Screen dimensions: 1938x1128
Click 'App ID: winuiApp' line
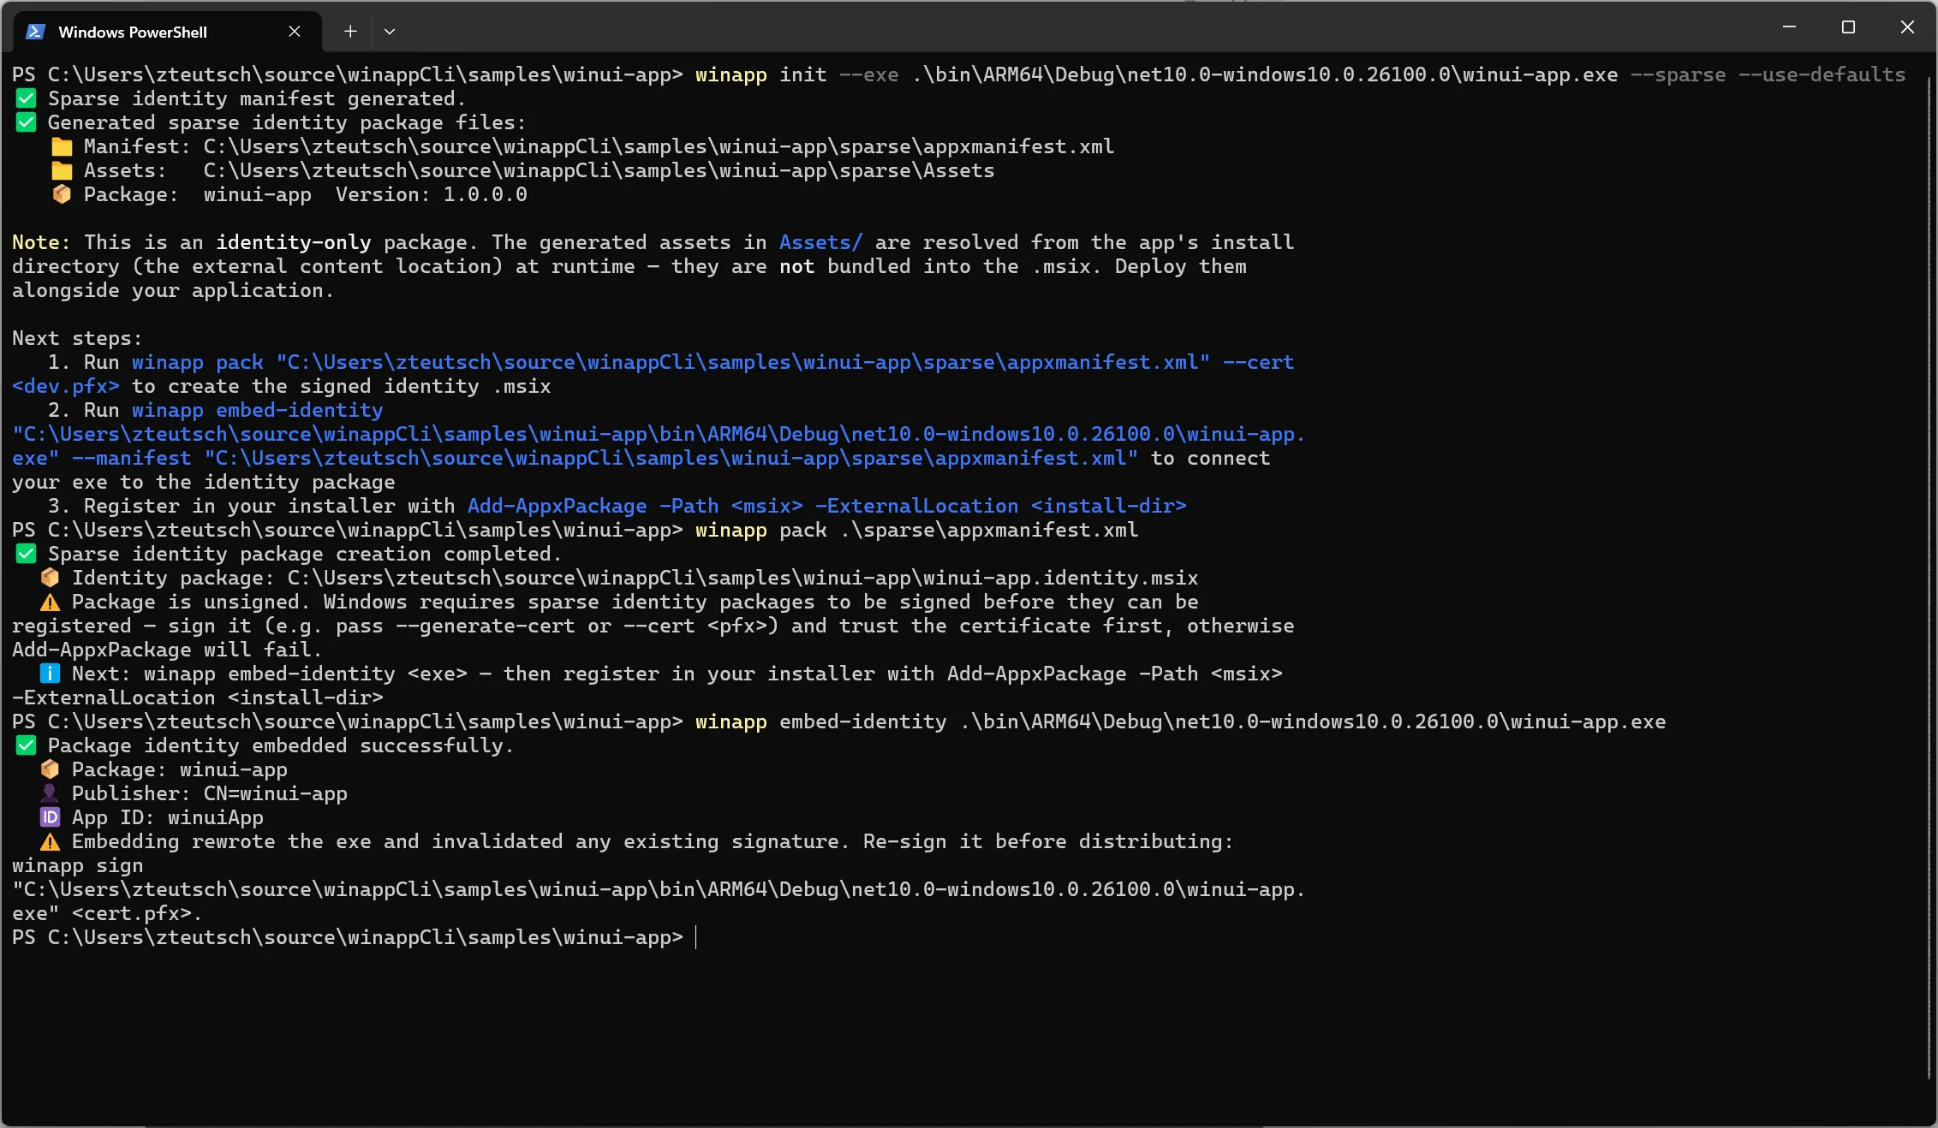(x=168, y=817)
